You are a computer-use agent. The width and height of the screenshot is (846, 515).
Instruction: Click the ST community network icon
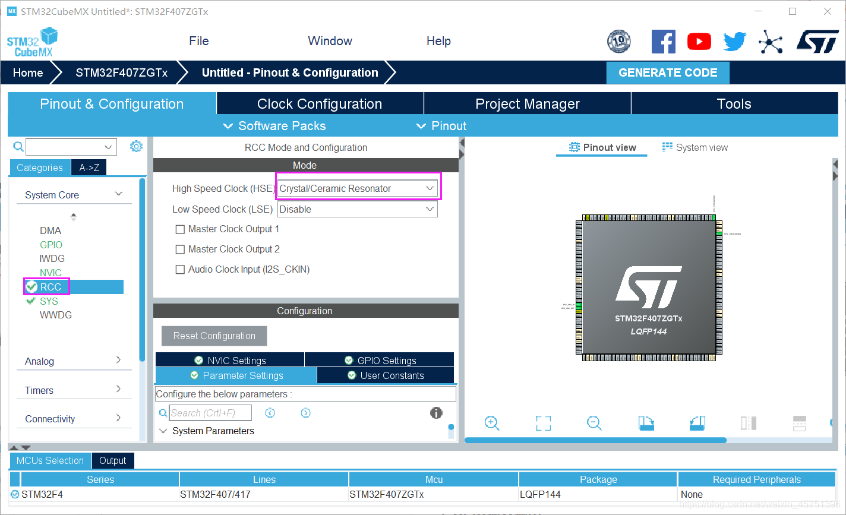click(771, 42)
